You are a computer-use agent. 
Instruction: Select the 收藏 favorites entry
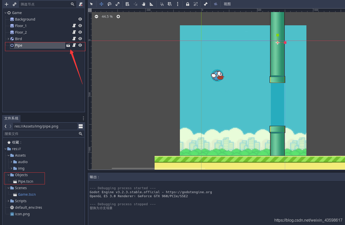coord(17,142)
